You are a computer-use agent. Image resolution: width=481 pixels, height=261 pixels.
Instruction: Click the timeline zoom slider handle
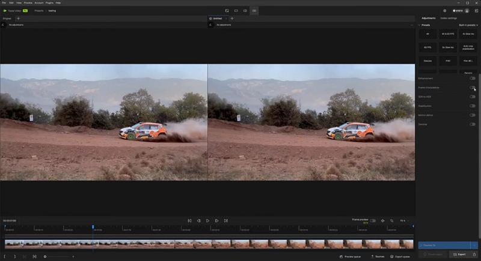45,256
